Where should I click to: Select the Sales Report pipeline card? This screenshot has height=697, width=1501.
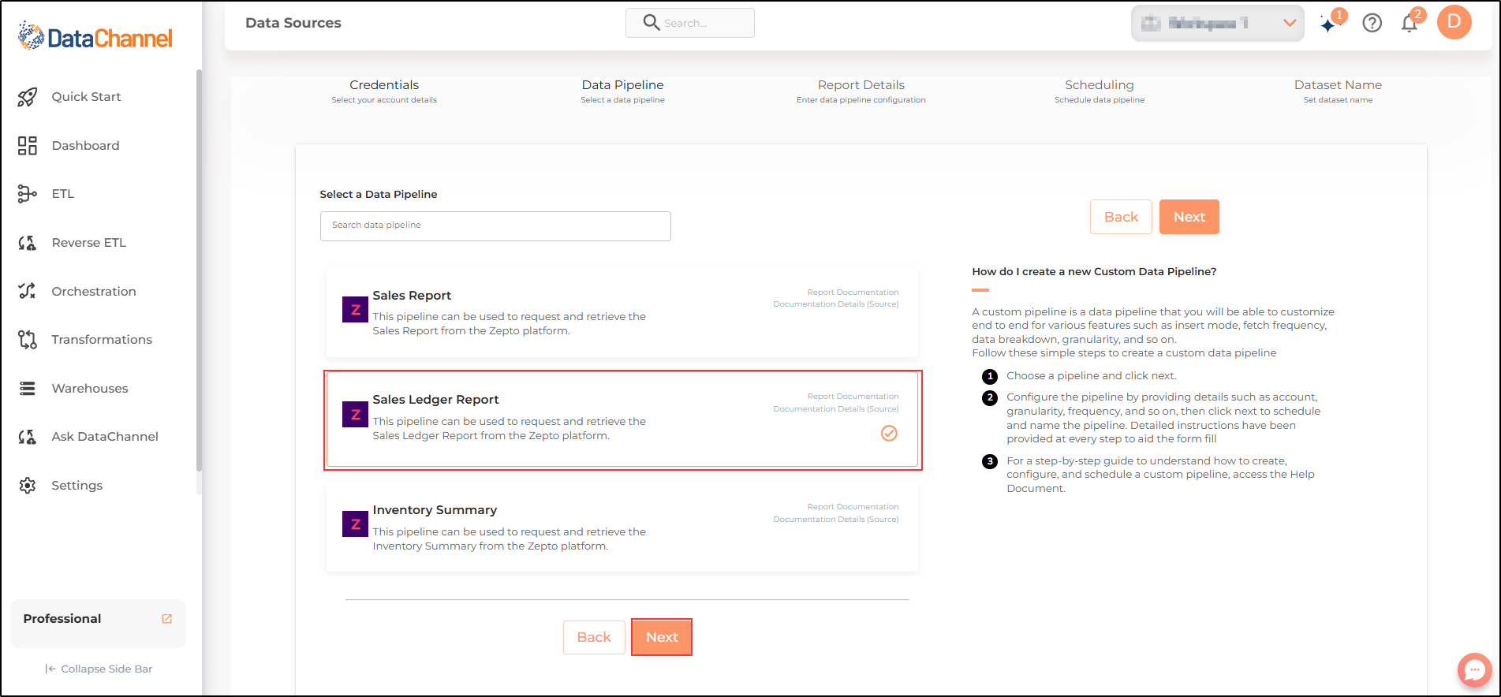pyautogui.click(x=622, y=312)
